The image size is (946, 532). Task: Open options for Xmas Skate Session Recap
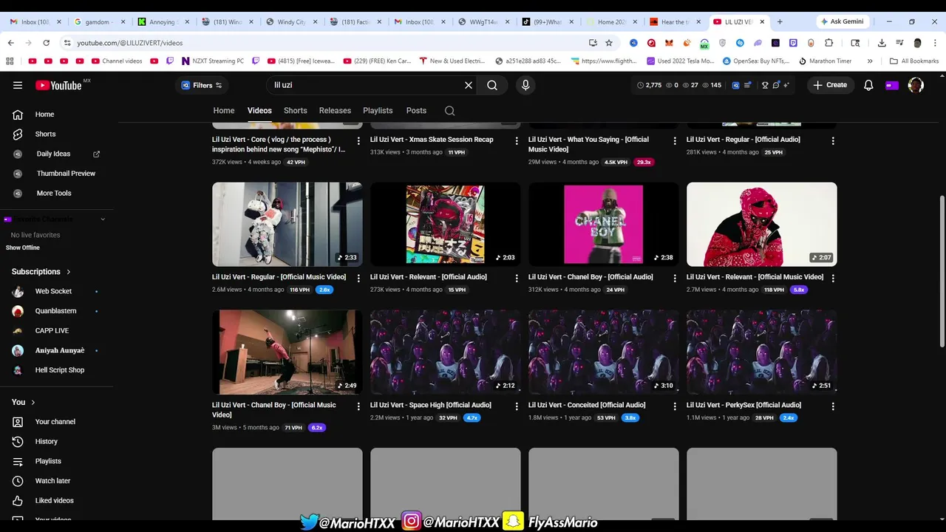pyautogui.click(x=517, y=140)
